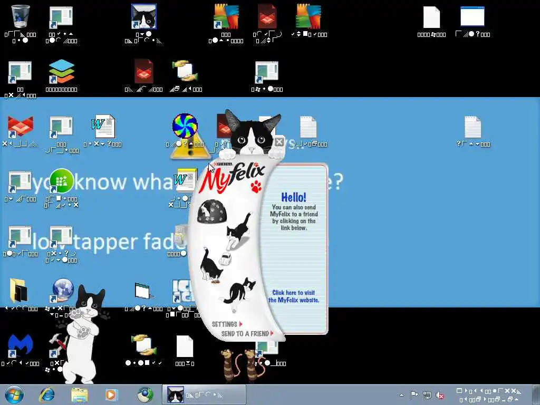This screenshot has height=405, width=540.
Task: Select the green circular desktop shortcut icon
Action: pos(61,181)
